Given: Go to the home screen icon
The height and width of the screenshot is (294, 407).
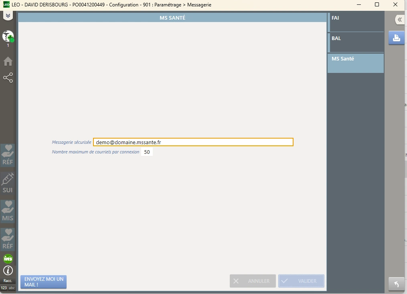Looking at the screenshot, I should [x=8, y=61].
